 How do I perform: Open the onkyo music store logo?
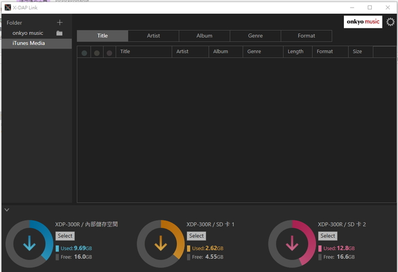(x=363, y=22)
